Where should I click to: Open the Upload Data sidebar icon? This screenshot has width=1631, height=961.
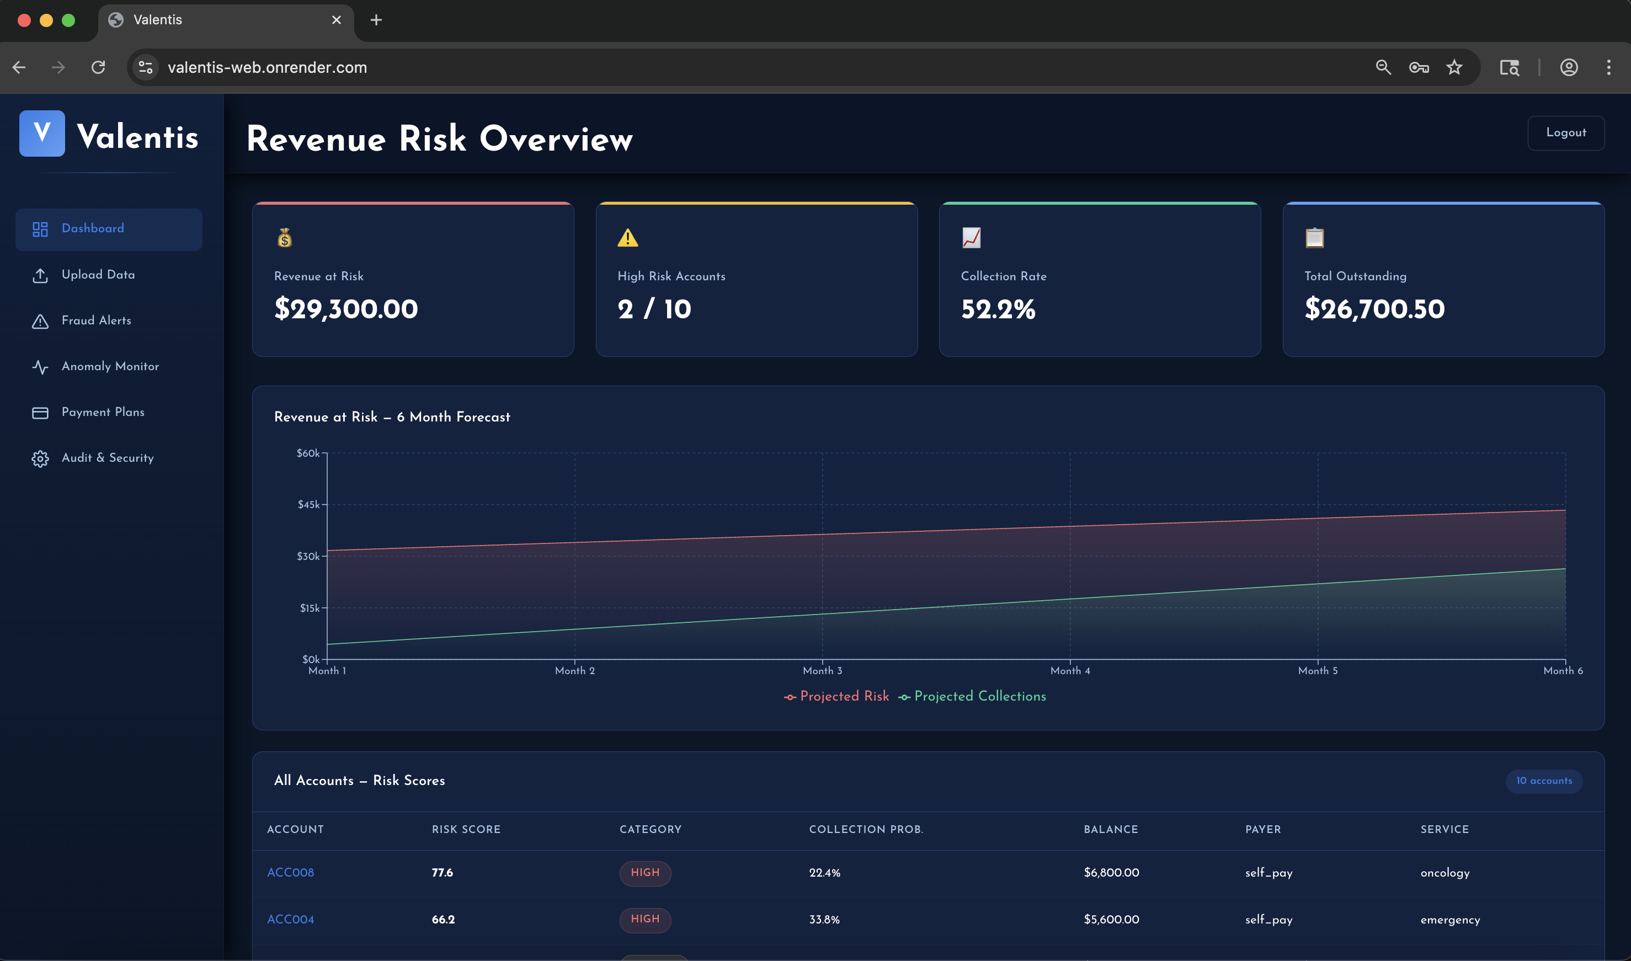tap(40, 275)
